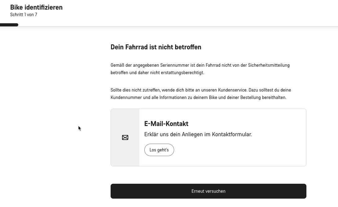Screen dimensions: 338x207
Task: Click the envelope mail icon
Action: (x=125, y=137)
